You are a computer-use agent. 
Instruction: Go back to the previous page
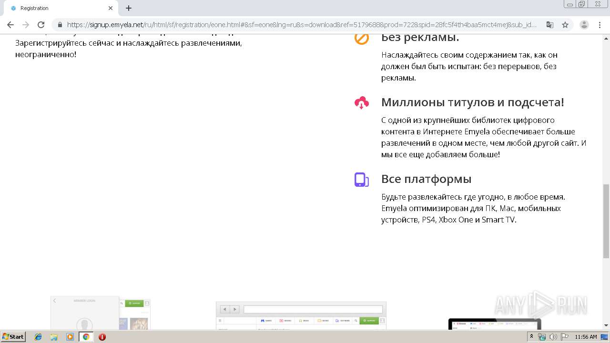click(x=10, y=25)
